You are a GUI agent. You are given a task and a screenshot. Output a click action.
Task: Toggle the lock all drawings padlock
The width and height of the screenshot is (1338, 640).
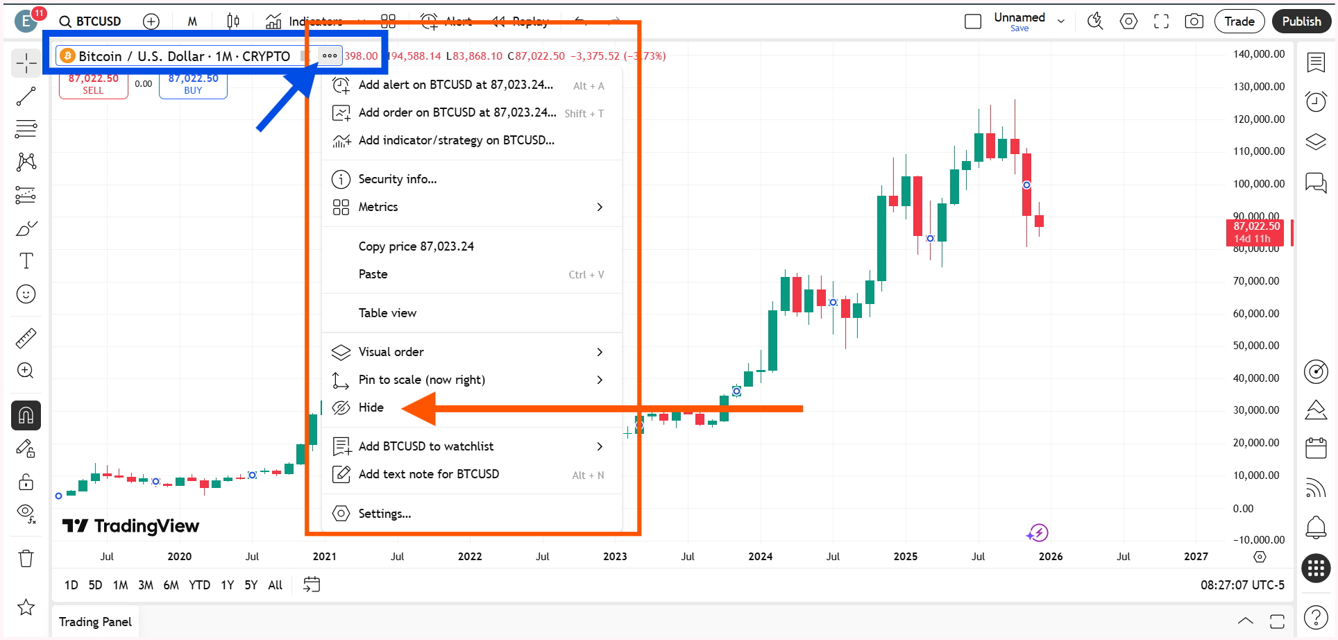click(x=26, y=482)
